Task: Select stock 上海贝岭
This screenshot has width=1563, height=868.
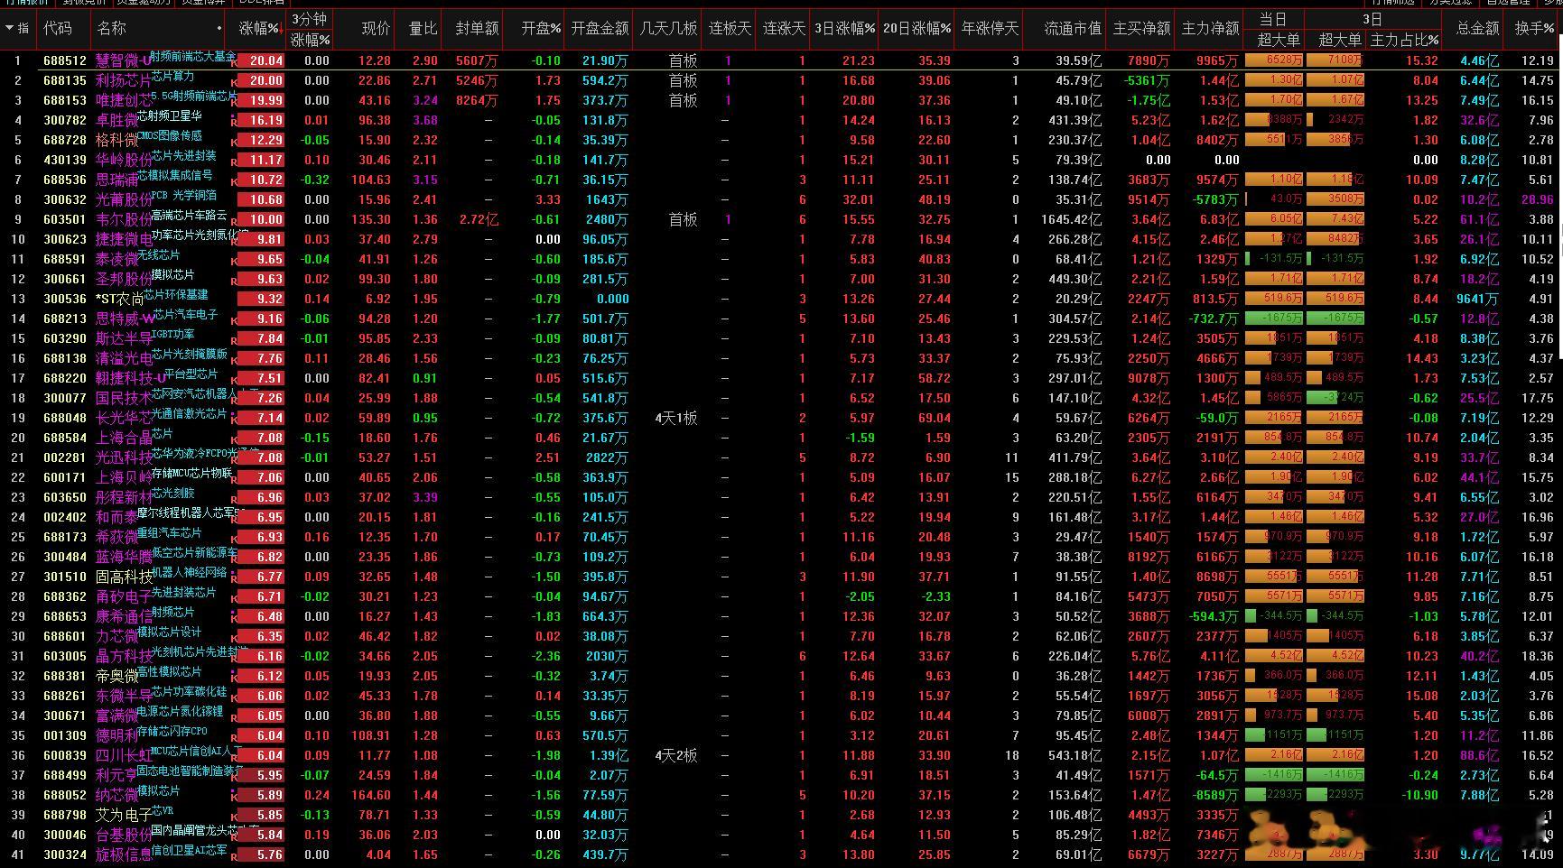Action: click(125, 477)
